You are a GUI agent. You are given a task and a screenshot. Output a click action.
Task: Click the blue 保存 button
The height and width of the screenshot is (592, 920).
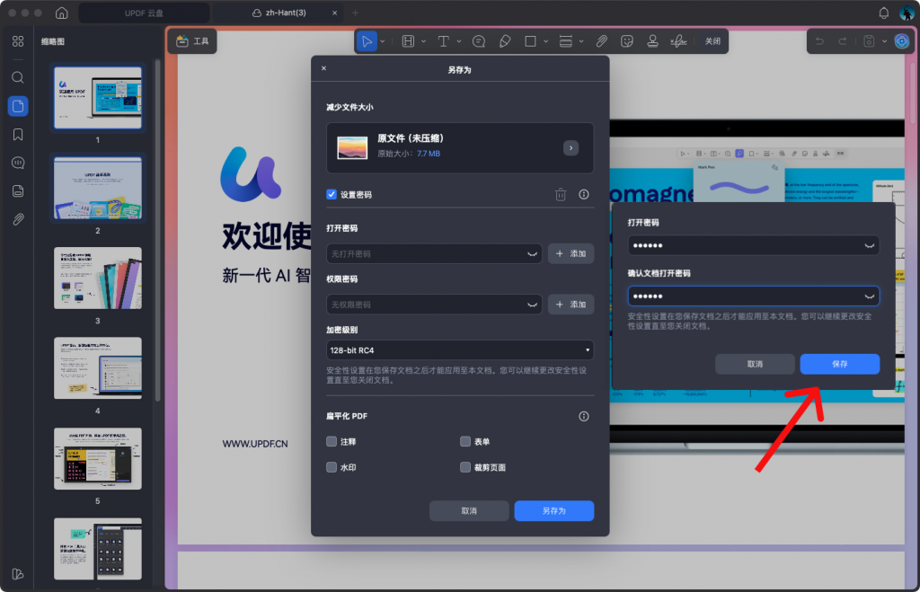pyautogui.click(x=840, y=364)
